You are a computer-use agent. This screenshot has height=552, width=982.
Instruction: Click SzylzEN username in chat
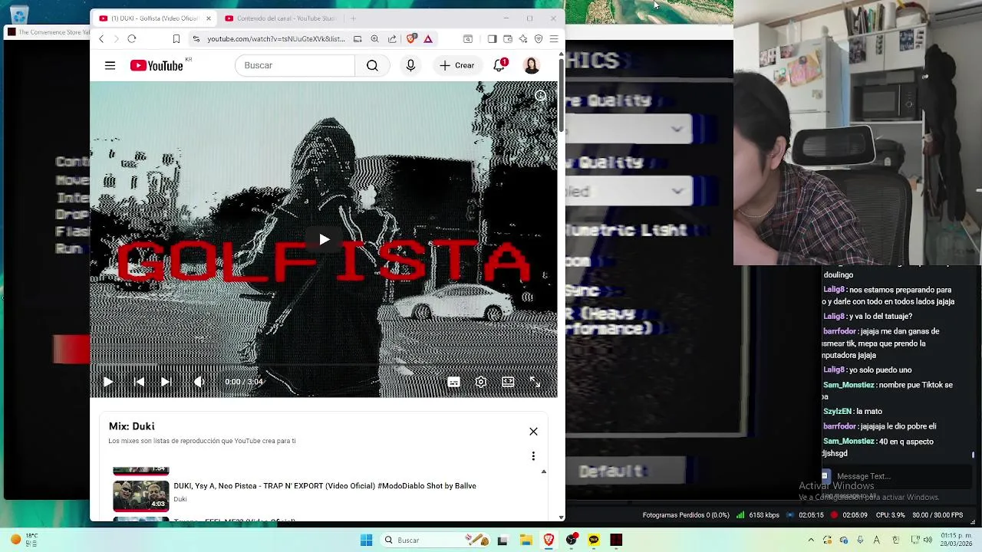(838, 412)
